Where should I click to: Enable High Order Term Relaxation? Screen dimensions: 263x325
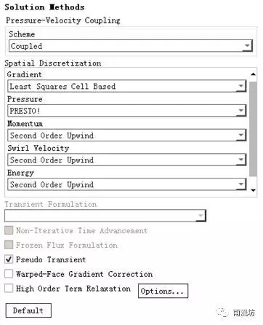pos(9,289)
